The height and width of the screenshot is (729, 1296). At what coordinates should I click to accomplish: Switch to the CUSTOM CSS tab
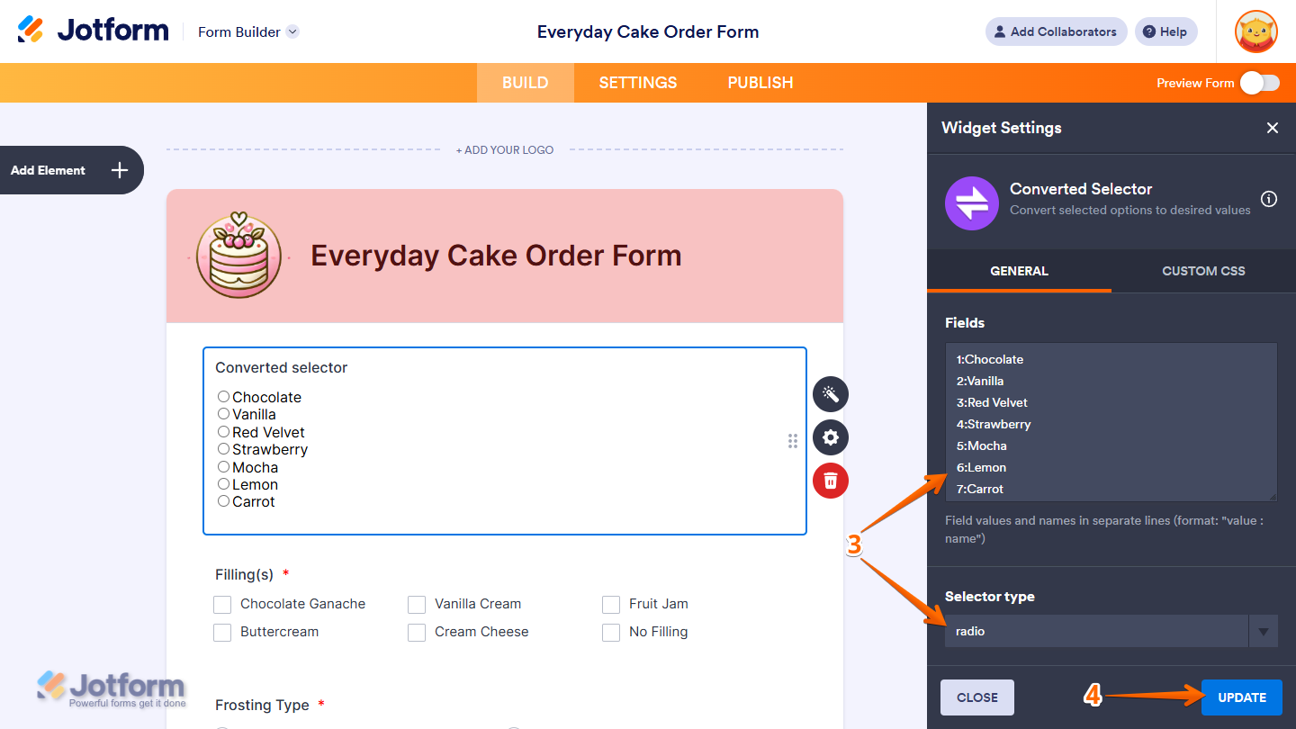[x=1203, y=271]
